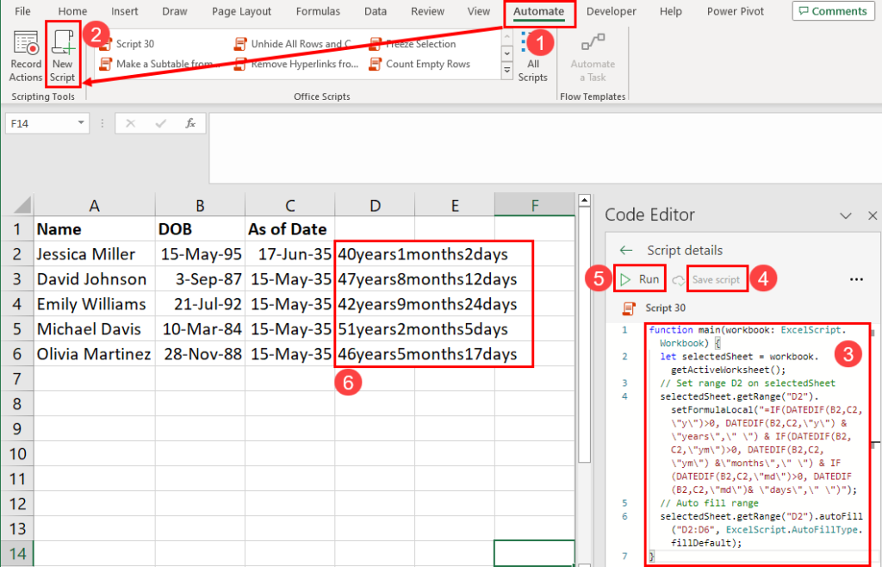
Task: Click Script 30 title in Code Editor
Action: tap(666, 308)
